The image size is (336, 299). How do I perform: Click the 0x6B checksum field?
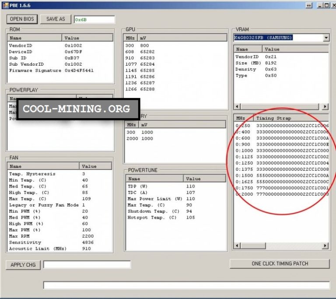(x=94, y=20)
